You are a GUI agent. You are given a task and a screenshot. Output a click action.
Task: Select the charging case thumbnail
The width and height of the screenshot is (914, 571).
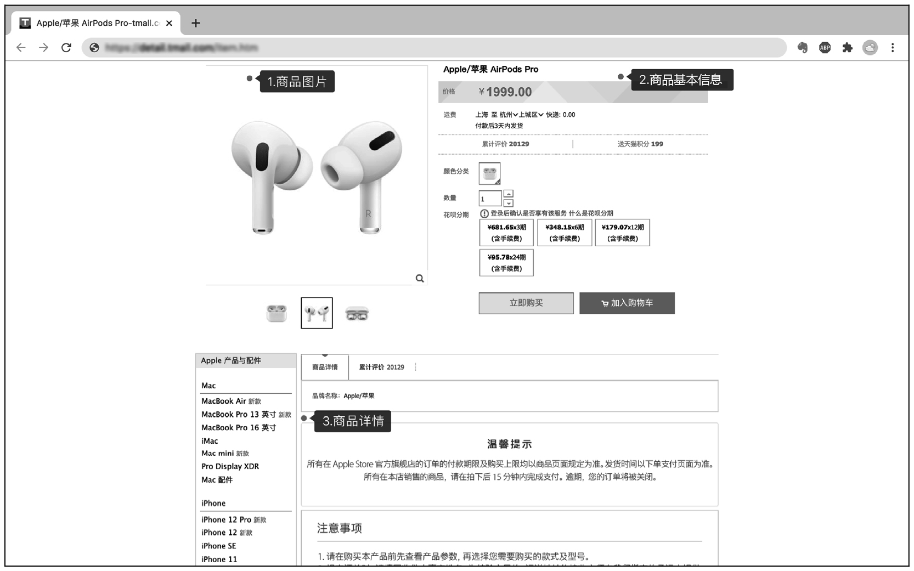point(277,313)
